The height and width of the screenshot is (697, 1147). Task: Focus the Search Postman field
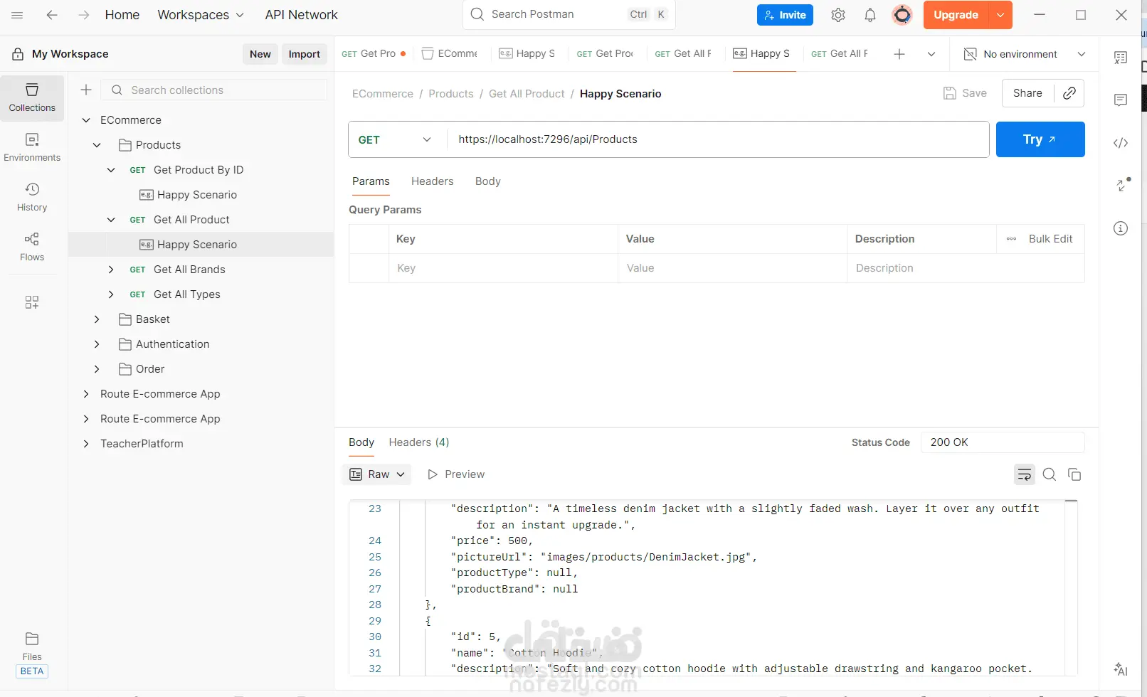pyautogui.click(x=569, y=14)
